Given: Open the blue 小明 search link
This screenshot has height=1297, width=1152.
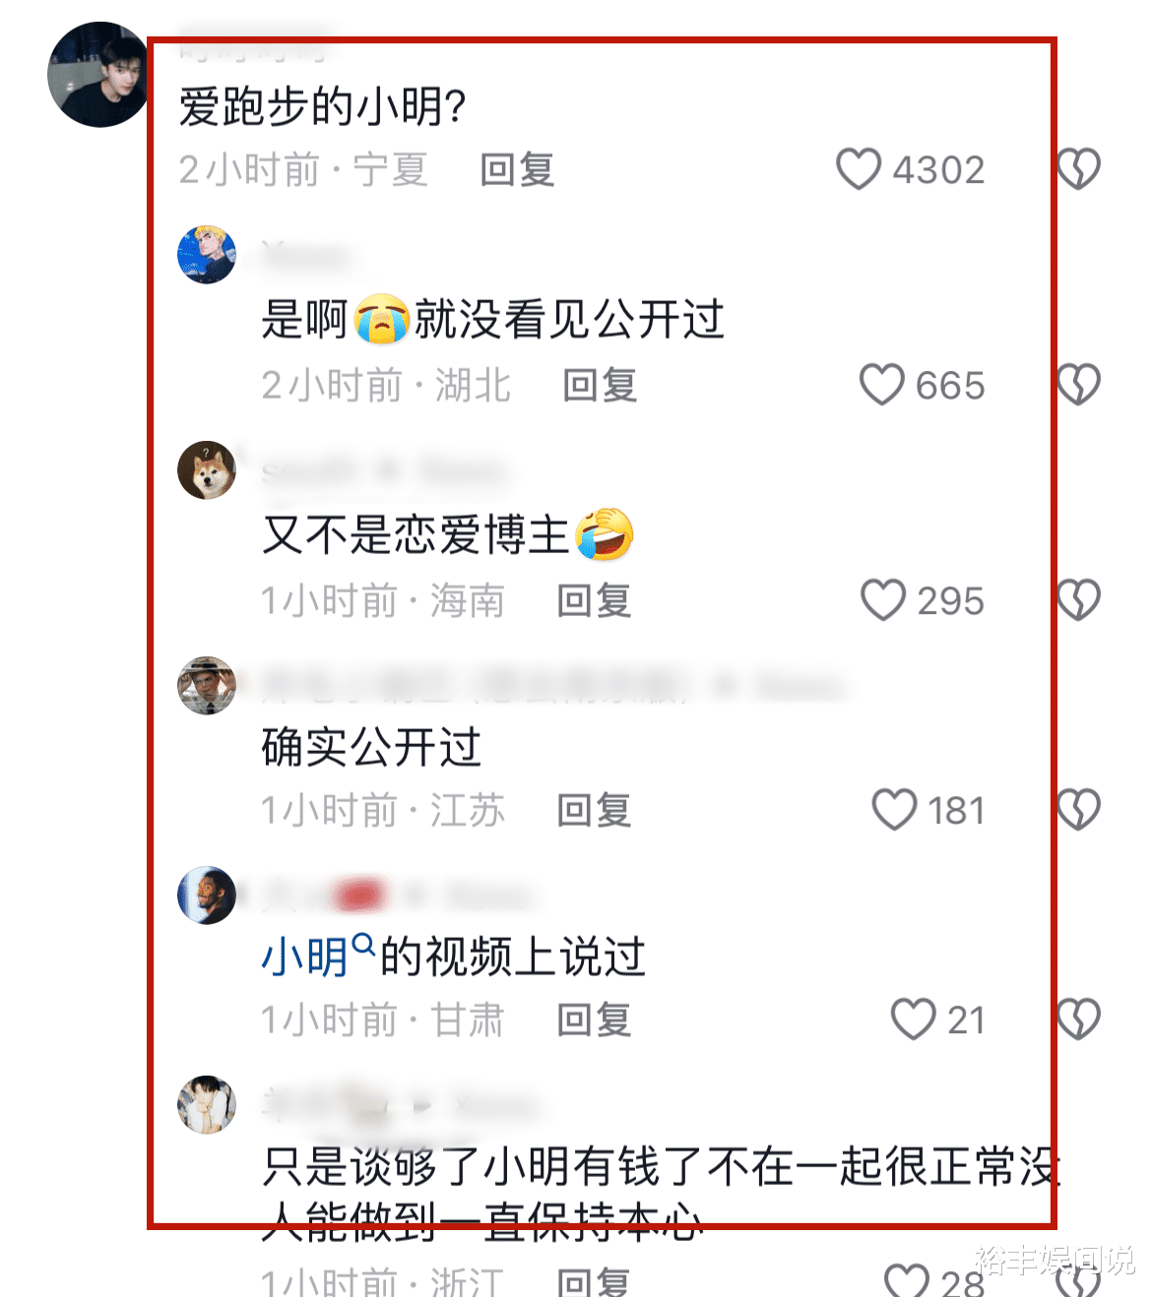Looking at the screenshot, I should (317, 956).
